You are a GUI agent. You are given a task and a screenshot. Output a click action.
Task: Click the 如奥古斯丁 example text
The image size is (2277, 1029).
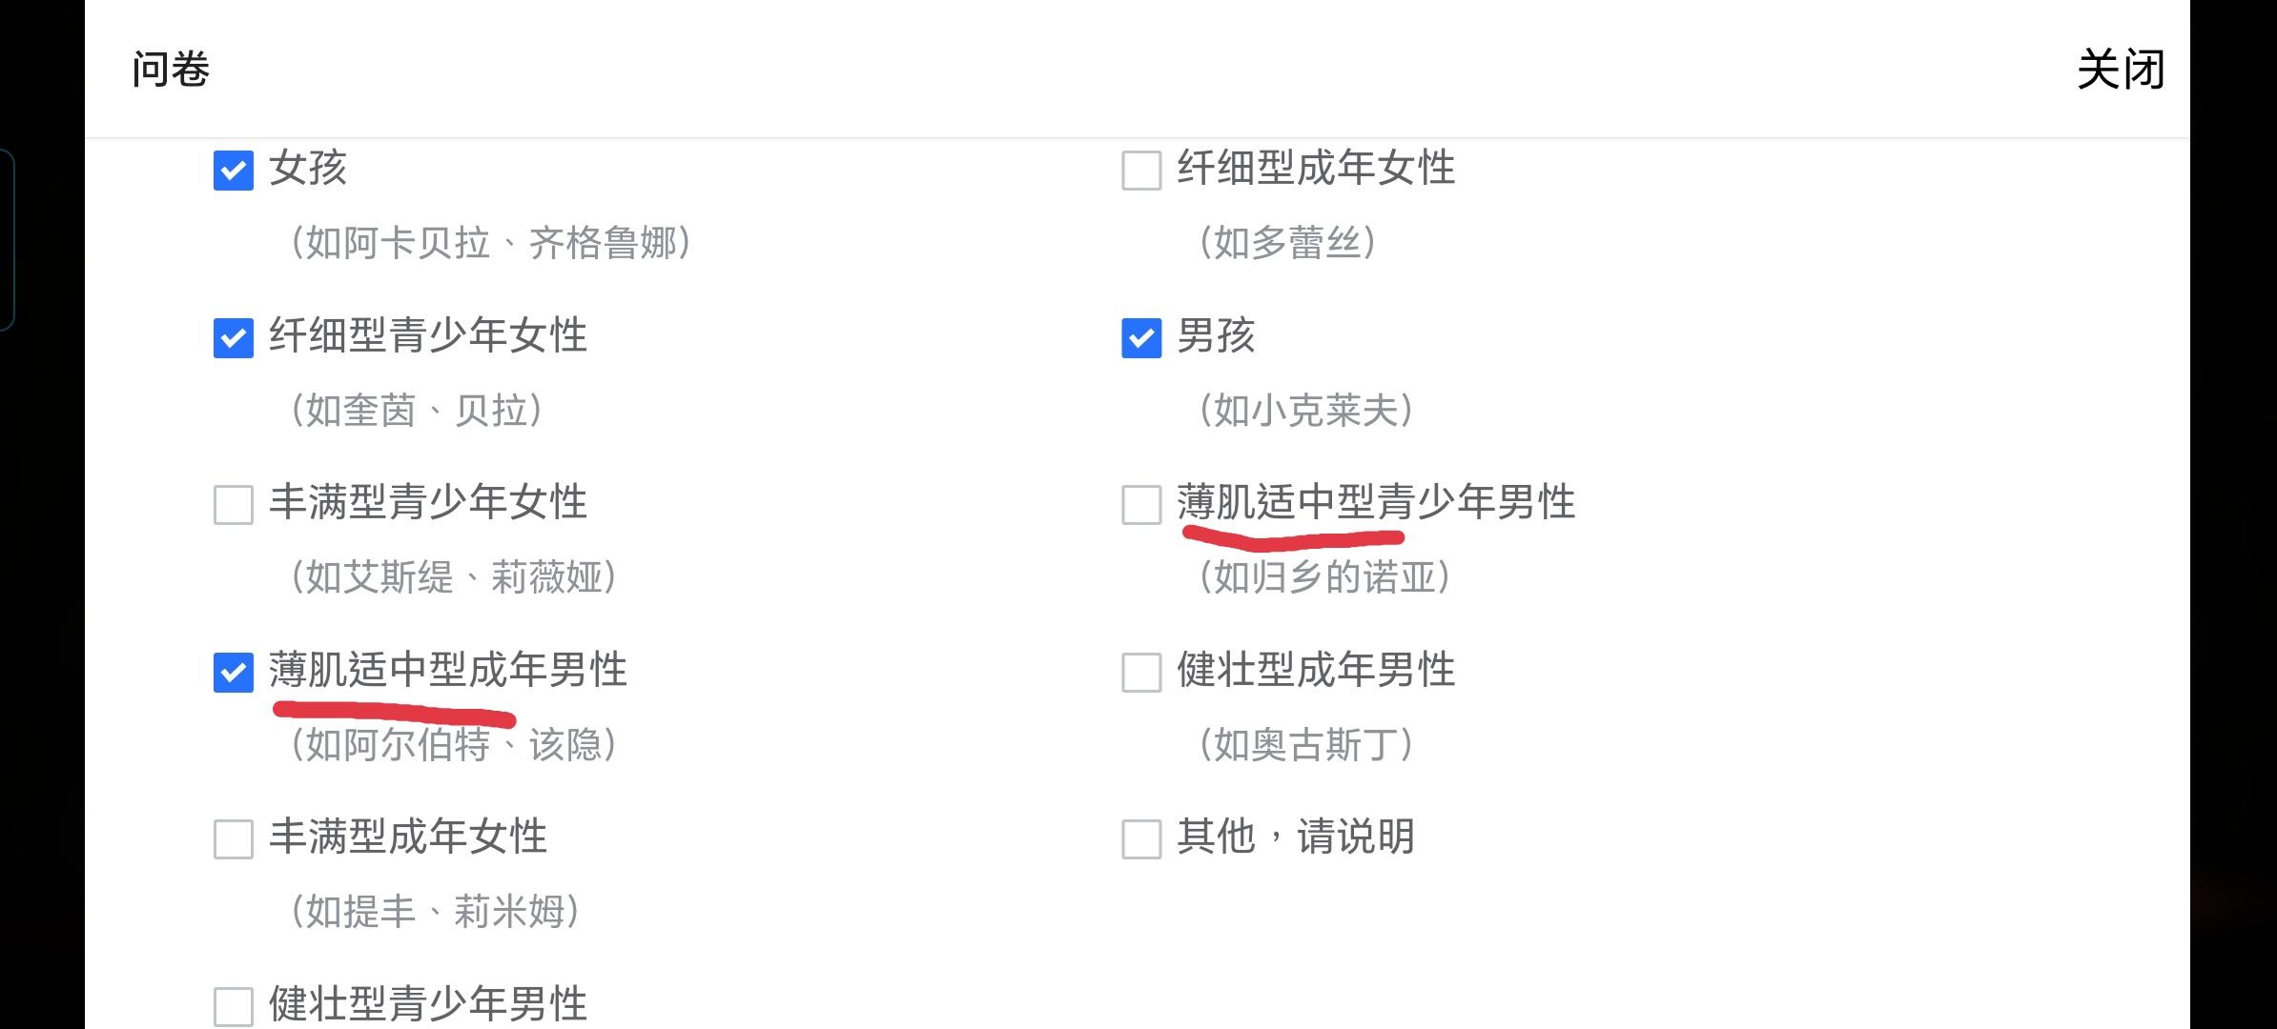coord(1305,745)
